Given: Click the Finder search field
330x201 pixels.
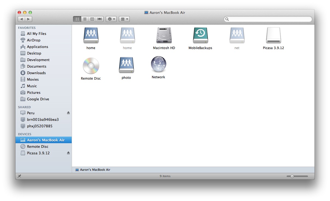Looking at the screenshot, I should point(268,19).
